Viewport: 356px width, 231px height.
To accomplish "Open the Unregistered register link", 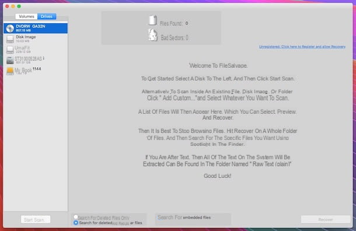I will (302, 47).
